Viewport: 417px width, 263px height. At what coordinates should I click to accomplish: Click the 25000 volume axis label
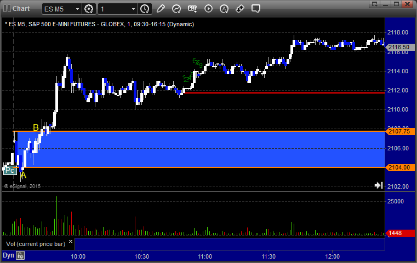[x=396, y=201]
